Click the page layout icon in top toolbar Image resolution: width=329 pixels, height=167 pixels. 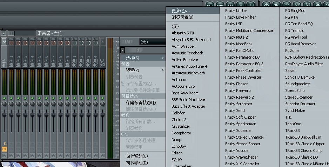318,4
